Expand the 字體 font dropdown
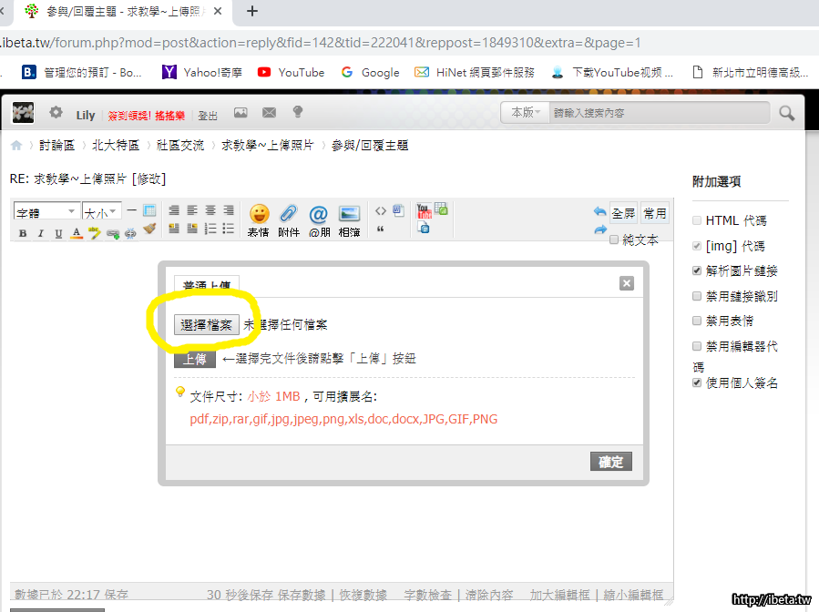 46,212
